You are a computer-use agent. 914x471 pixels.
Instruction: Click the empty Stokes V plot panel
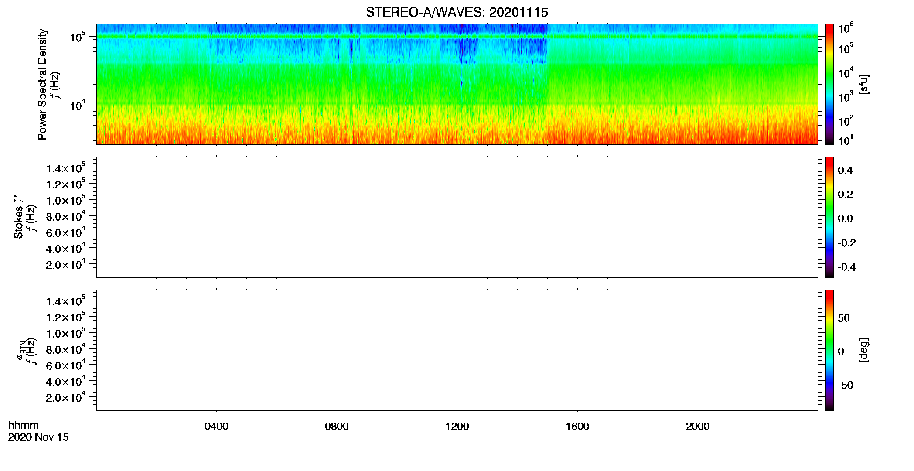point(457,217)
